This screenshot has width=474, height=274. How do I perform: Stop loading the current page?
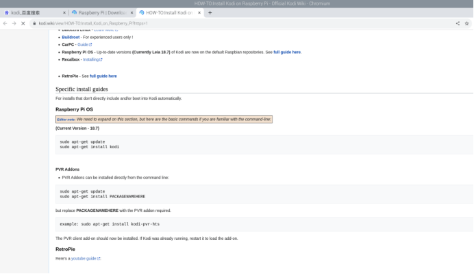tap(23, 23)
